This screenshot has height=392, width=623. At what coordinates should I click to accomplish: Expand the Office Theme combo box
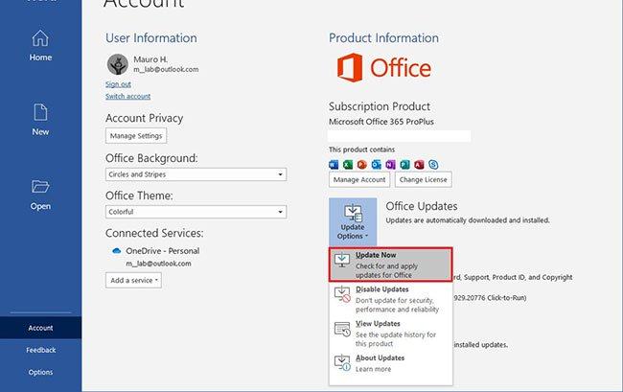click(x=196, y=212)
